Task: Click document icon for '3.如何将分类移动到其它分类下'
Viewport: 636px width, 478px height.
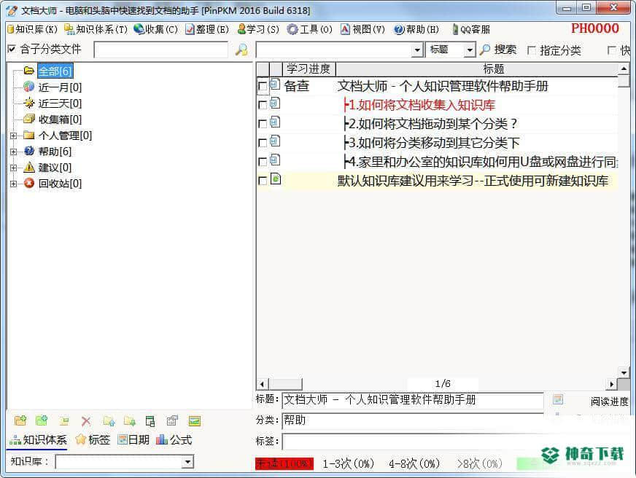Action: pyautogui.click(x=275, y=141)
